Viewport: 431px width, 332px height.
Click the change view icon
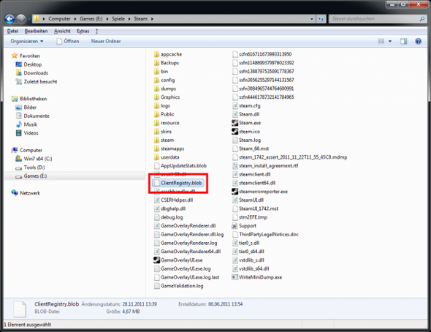coord(381,41)
